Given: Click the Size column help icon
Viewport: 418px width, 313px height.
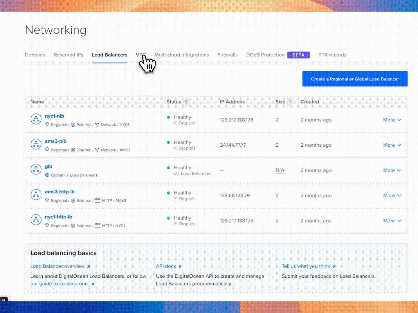Looking at the screenshot, I should pos(290,102).
